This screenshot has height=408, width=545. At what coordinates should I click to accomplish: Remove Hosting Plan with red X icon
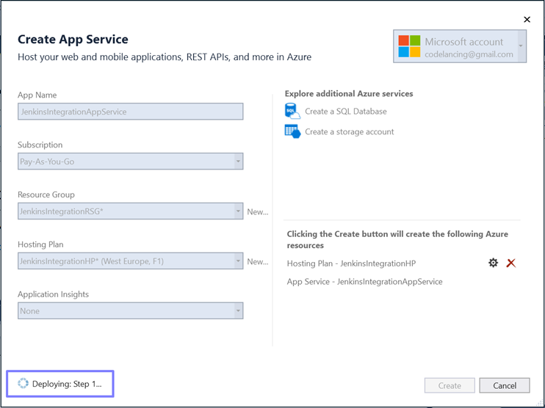coord(510,263)
